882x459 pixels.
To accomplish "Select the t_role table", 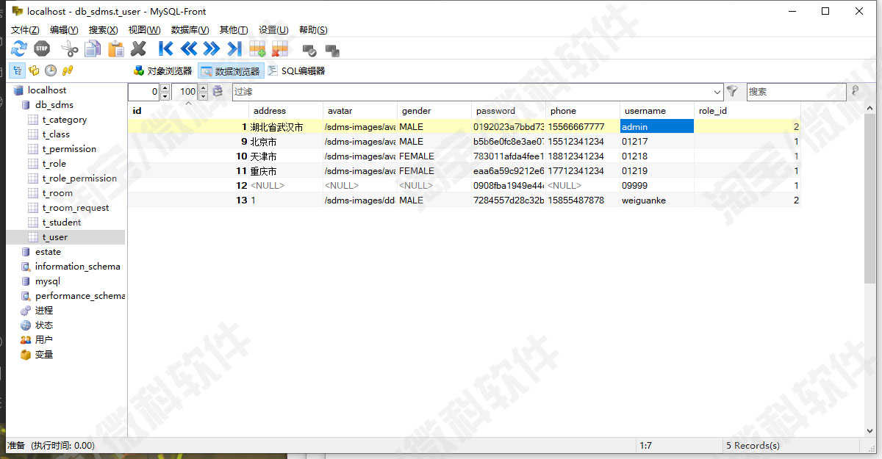I will point(54,163).
